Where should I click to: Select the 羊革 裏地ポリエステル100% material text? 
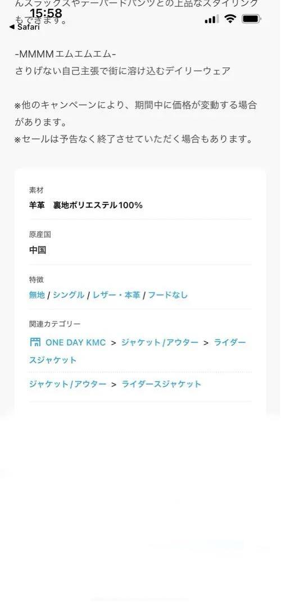[x=86, y=205]
